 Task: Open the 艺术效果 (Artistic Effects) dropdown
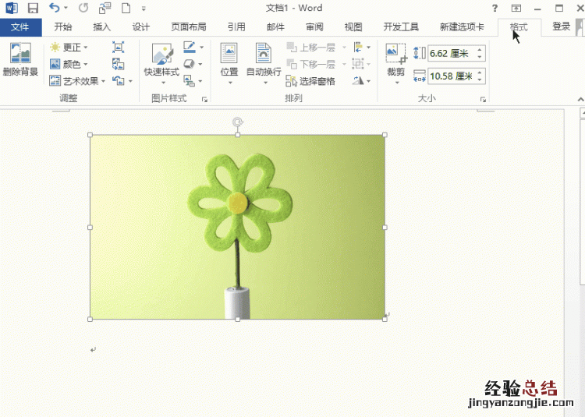pyautogui.click(x=75, y=81)
